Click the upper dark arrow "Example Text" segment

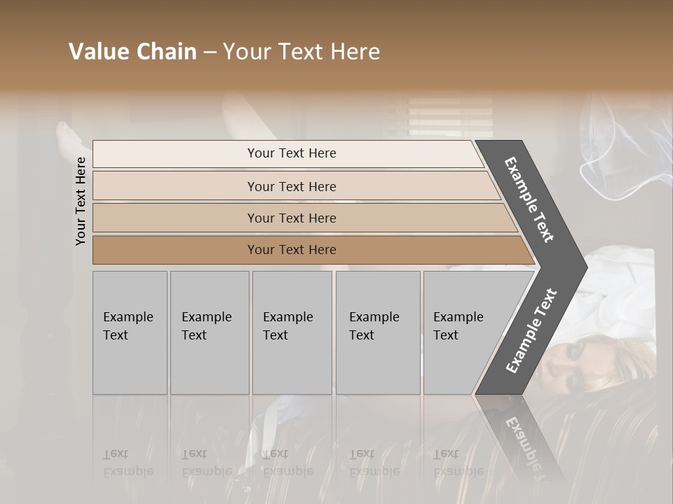point(531,198)
